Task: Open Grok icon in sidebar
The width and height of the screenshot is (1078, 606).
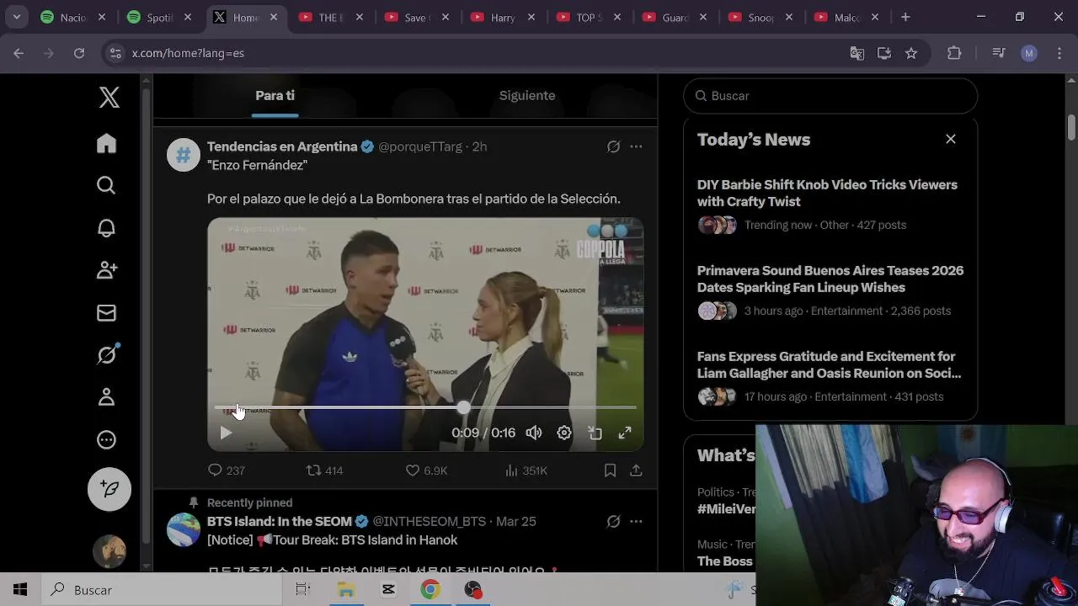Action: [x=106, y=354]
